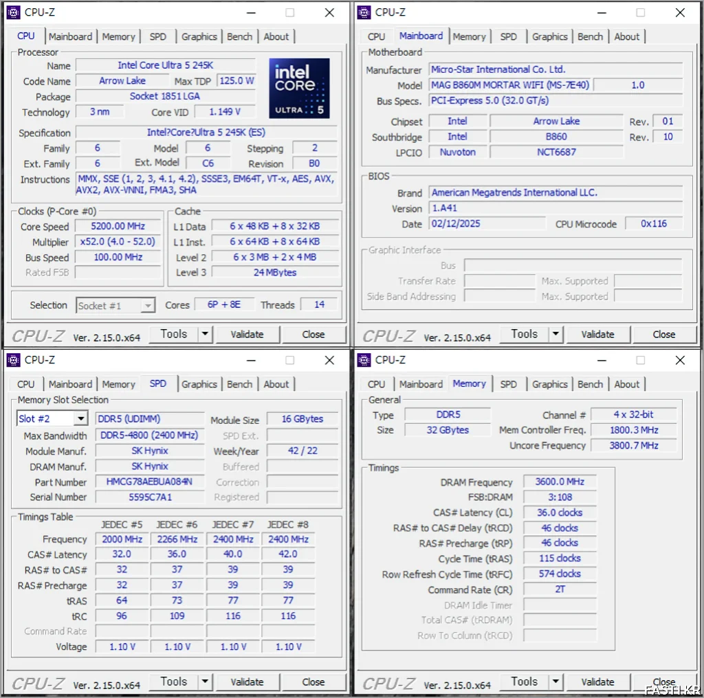Screen dimensions: 704x698
Task: Click the Bus Specs value 'PCI-Express 5.0 (32.0 GT/s)'
Action: pos(555,100)
